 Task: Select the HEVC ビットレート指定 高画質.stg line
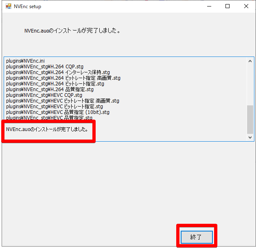tap(63, 101)
